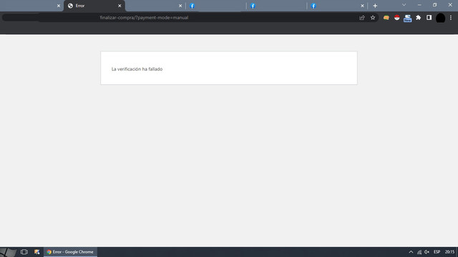Open the 20:15 system clock
The image size is (458, 257).
click(450, 252)
